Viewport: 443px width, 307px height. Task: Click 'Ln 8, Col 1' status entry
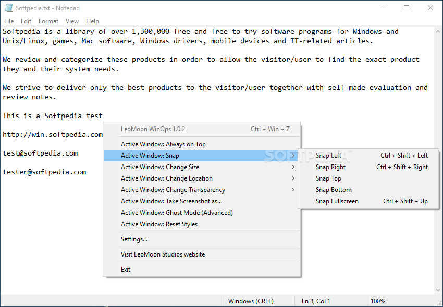[x=316, y=301]
